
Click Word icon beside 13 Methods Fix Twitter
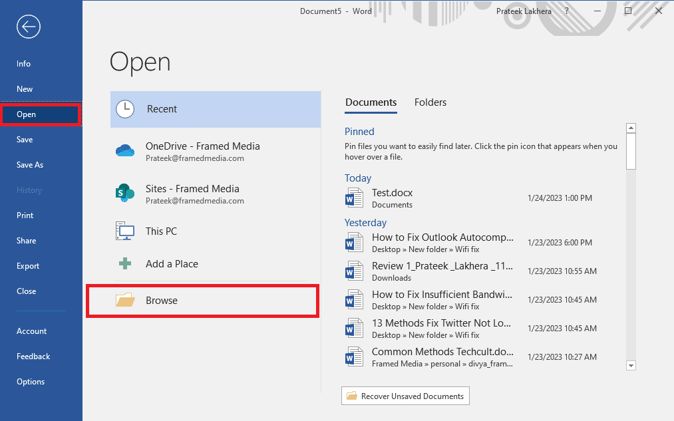coord(354,328)
